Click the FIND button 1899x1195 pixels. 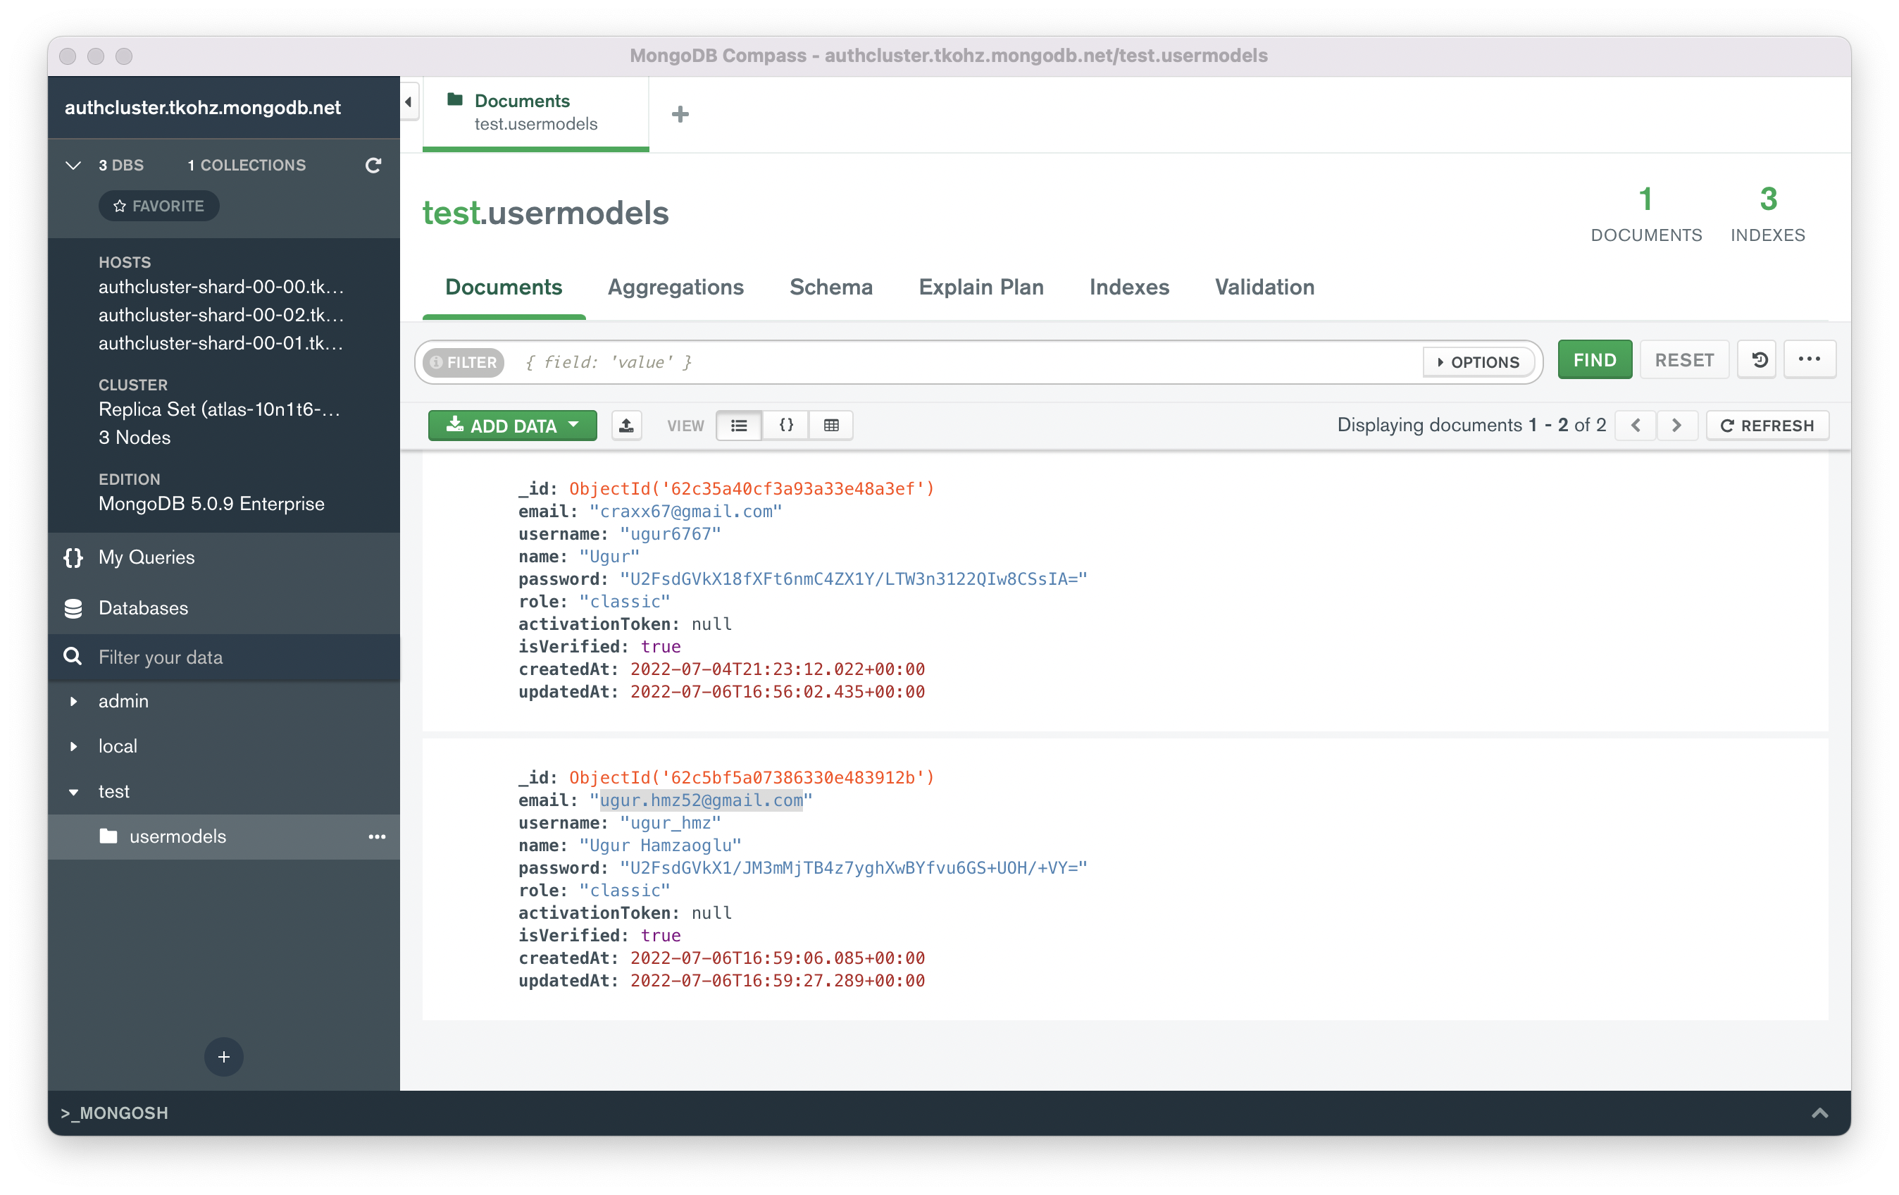[x=1594, y=359]
